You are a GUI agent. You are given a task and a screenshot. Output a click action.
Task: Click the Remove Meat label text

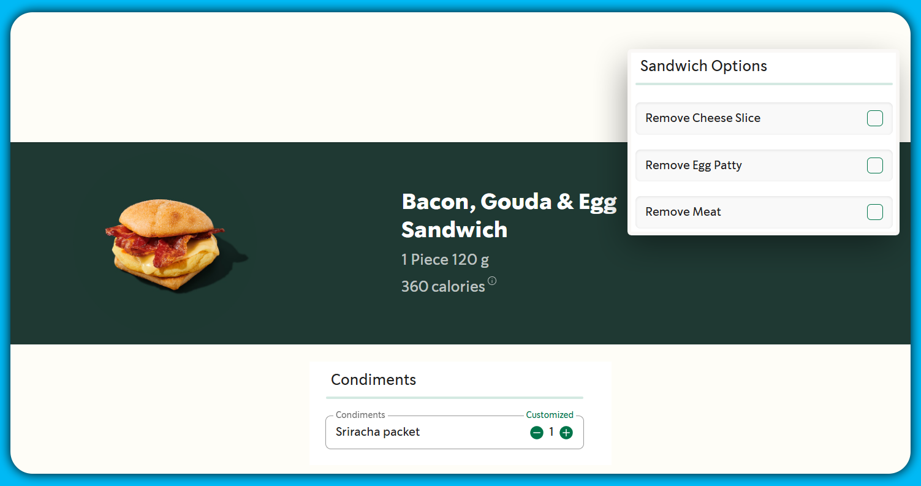(683, 212)
